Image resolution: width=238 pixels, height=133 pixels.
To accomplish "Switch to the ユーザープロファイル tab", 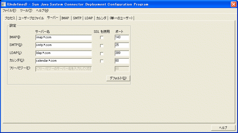I will pos(31,18).
